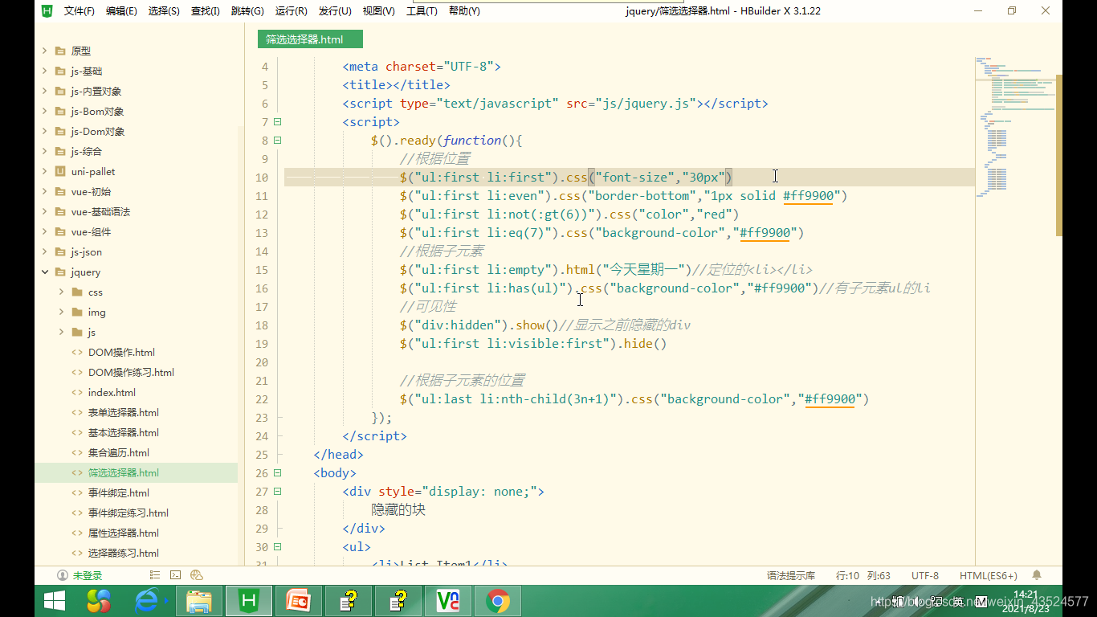Open the 选择(S) menu
Image resolution: width=1097 pixels, height=617 pixels.
coord(164,11)
